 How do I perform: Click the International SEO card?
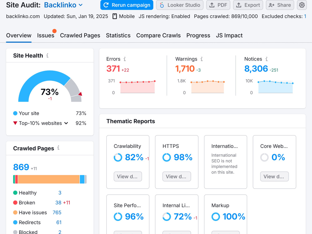coord(226,162)
